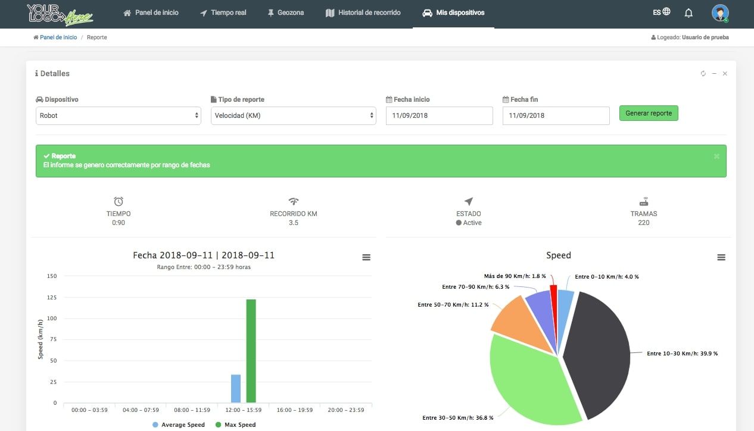754x431 pixels.
Task: Open the Tipo de reporte dropdown
Action: 293,115
